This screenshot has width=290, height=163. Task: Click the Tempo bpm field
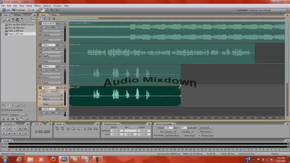pos(169,128)
